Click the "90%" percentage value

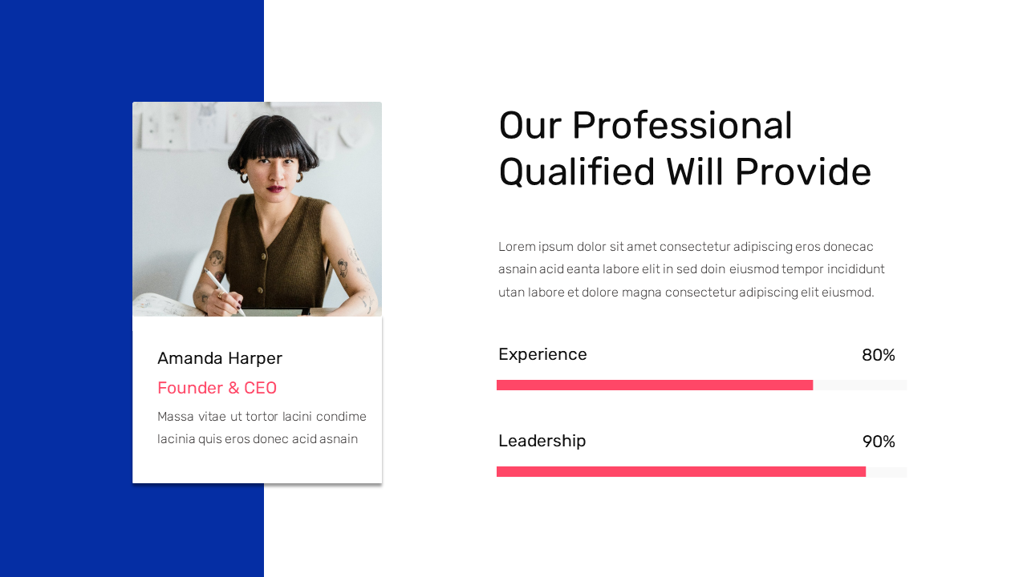(878, 442)
